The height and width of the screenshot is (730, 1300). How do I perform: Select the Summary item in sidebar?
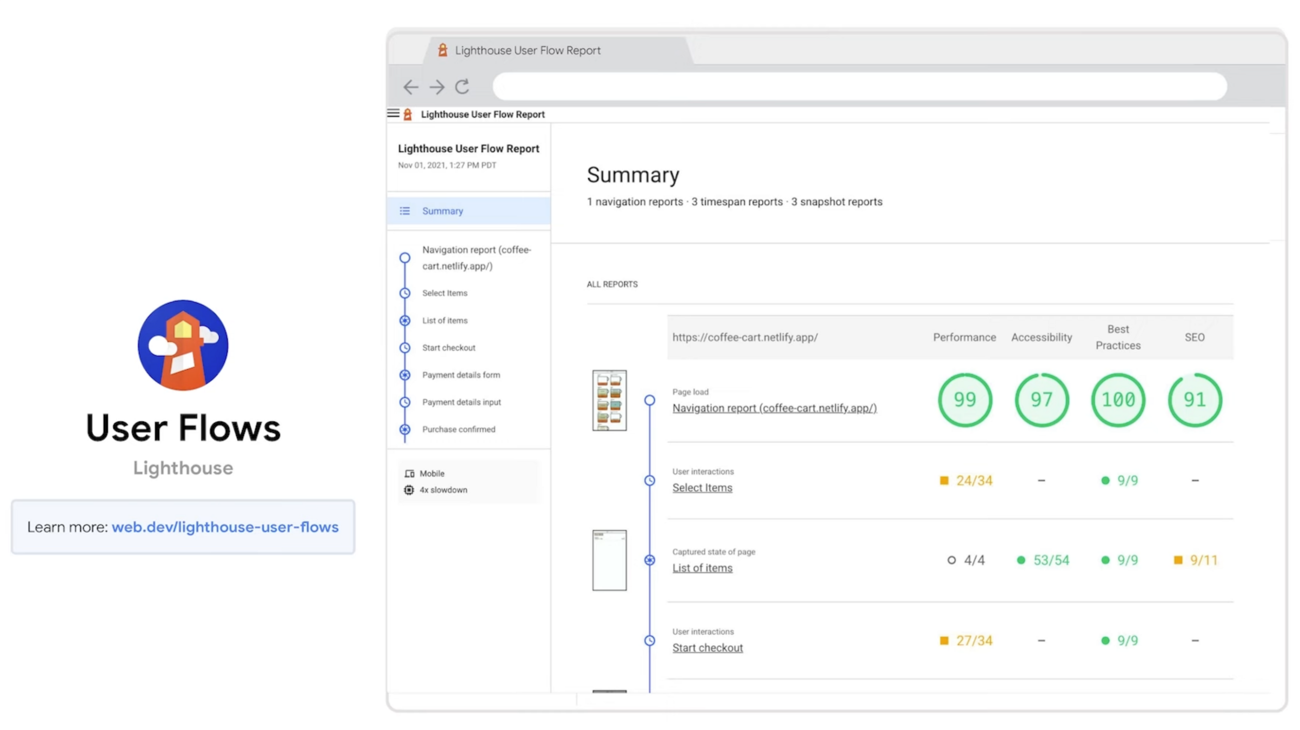[x=442, y=211]
